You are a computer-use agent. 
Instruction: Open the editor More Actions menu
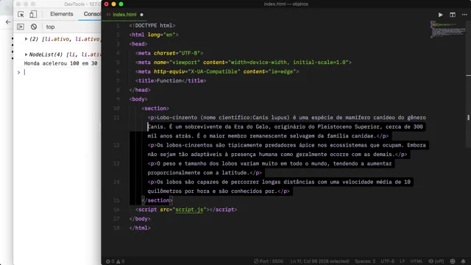pos(464,15)
